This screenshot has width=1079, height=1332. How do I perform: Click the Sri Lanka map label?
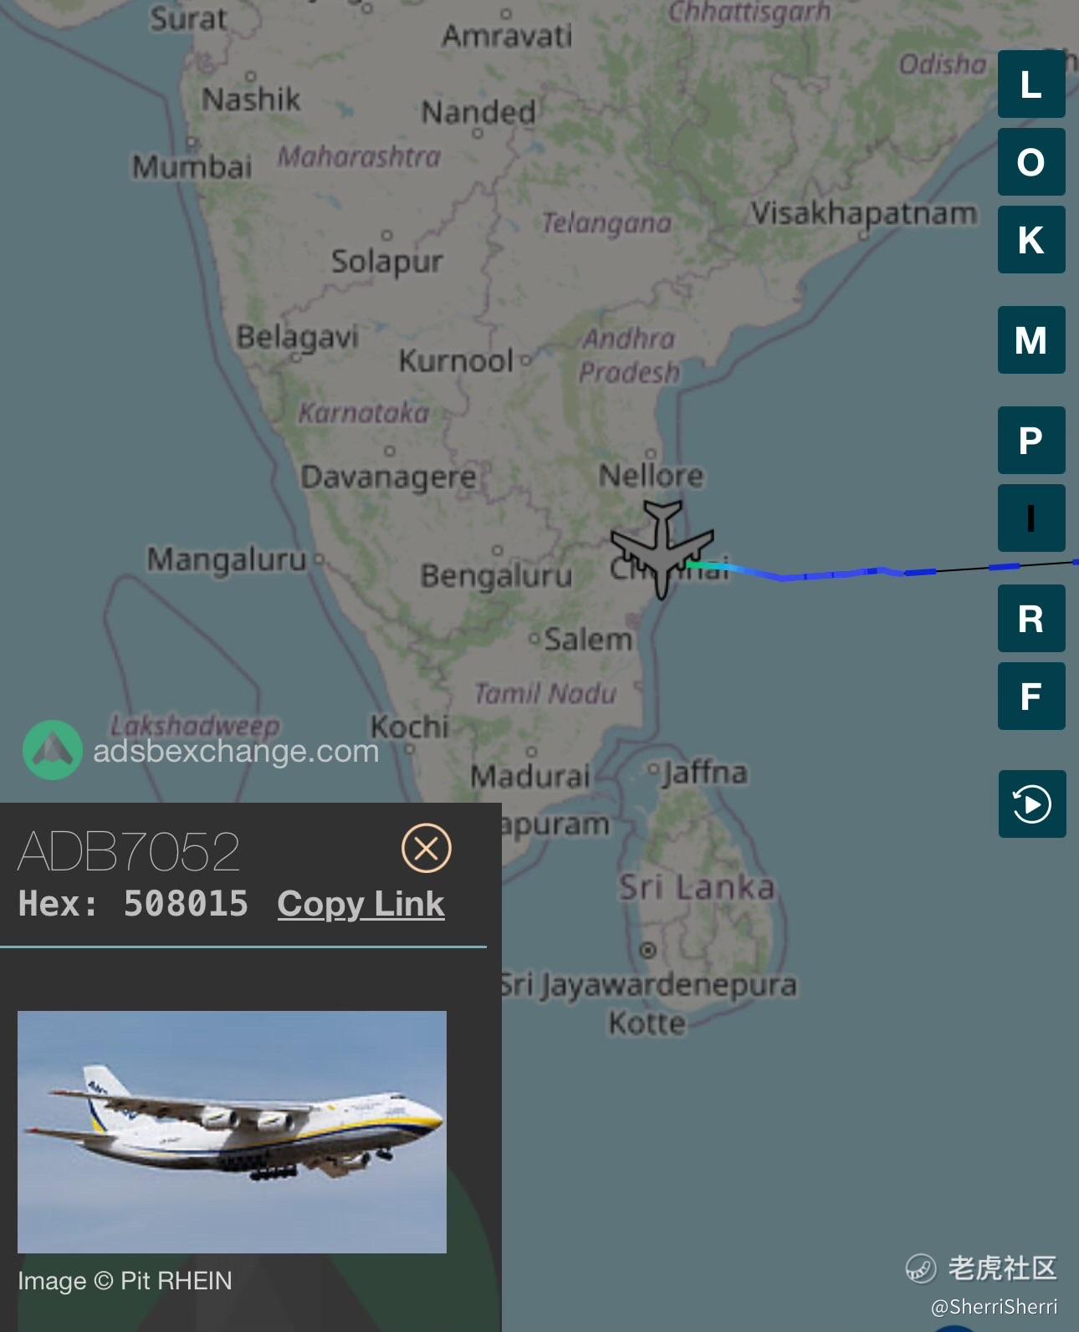pyautogui.click(x=696, y=886)
